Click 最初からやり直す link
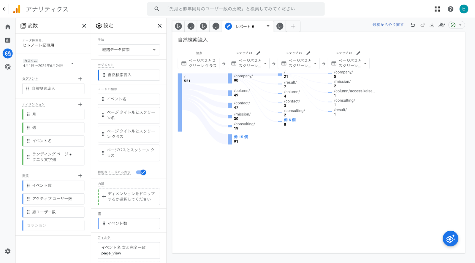 click(x=388, y=25)
